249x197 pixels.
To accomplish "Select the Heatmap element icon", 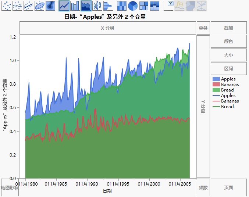I will 122,6.
